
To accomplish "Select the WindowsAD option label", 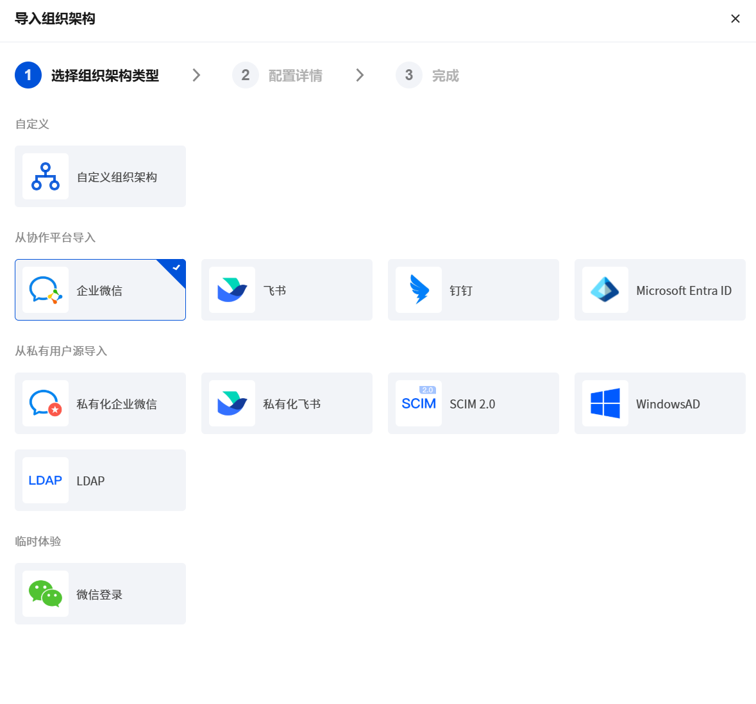I will (668, 403).
